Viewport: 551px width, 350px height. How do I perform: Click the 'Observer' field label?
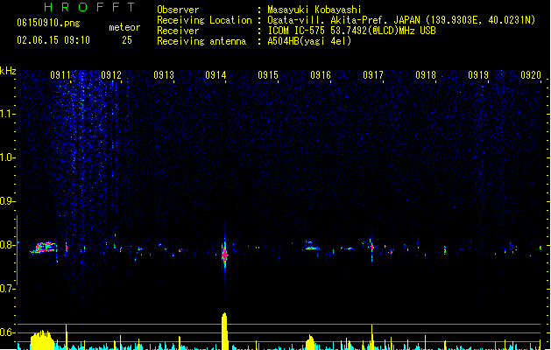178,10
